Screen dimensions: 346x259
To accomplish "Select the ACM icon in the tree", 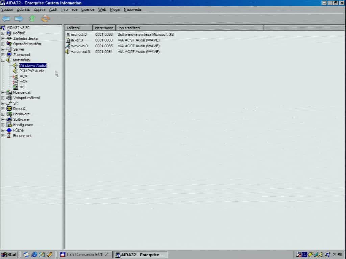I will [x=15, y=76].
